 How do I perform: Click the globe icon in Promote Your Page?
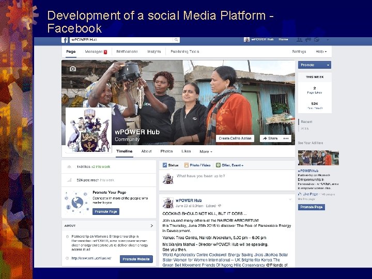[x=77, y=203]
